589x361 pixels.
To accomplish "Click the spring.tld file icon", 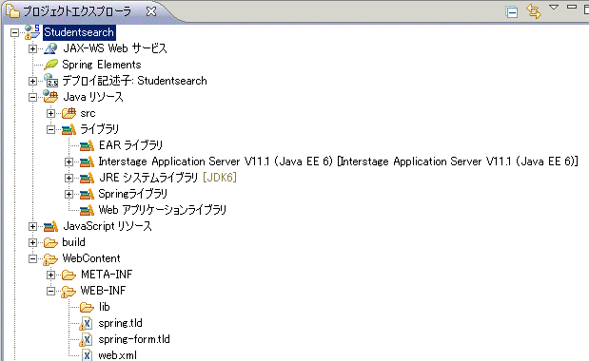I will point(86,324).
